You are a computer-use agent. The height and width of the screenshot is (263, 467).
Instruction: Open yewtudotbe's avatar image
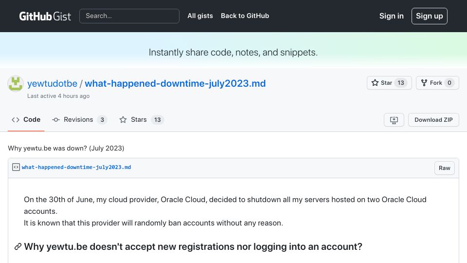tap(16, 83)
